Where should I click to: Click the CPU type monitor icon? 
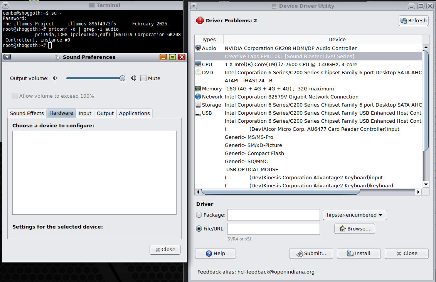coord(198,64)
